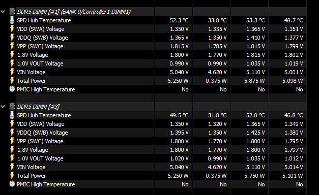Screen dimensions: 319x195
Task: Click lightning icon beside DIMM [#3] Total Power
Action: click(x=12, y=176)
